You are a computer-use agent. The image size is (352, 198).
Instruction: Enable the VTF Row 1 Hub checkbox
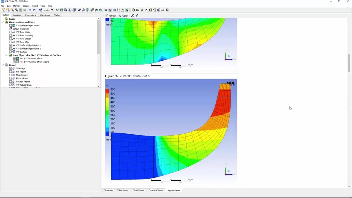click(11, 32)
